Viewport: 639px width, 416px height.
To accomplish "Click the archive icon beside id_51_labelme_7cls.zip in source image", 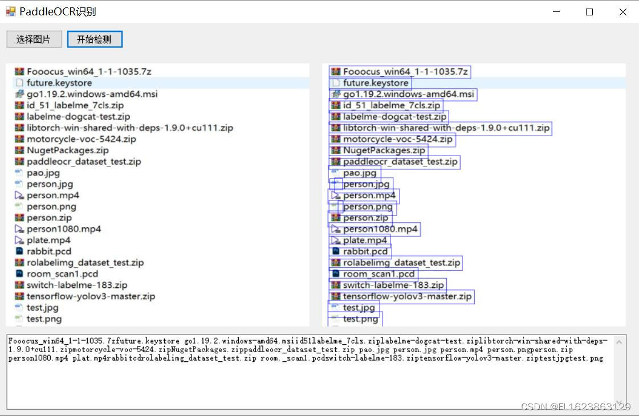I will coord(19,105).
